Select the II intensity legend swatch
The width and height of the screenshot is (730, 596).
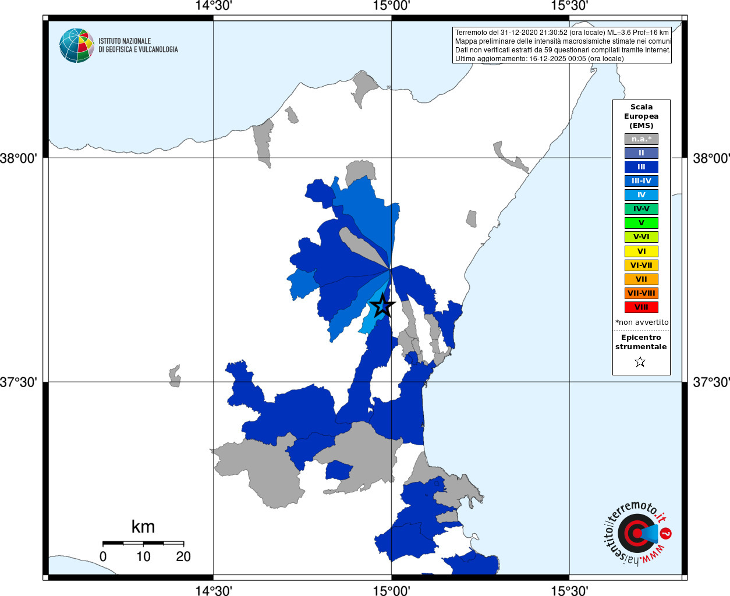point(642,153)
